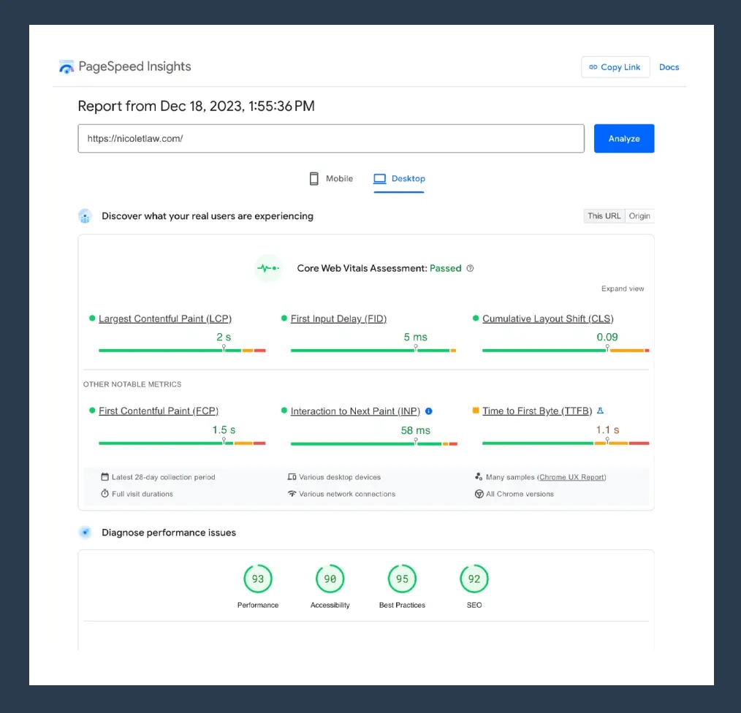Image resolution: width=741 pixels, height=713 pixels.
Task: Select the This URL toggle
Action: (604, 216)
